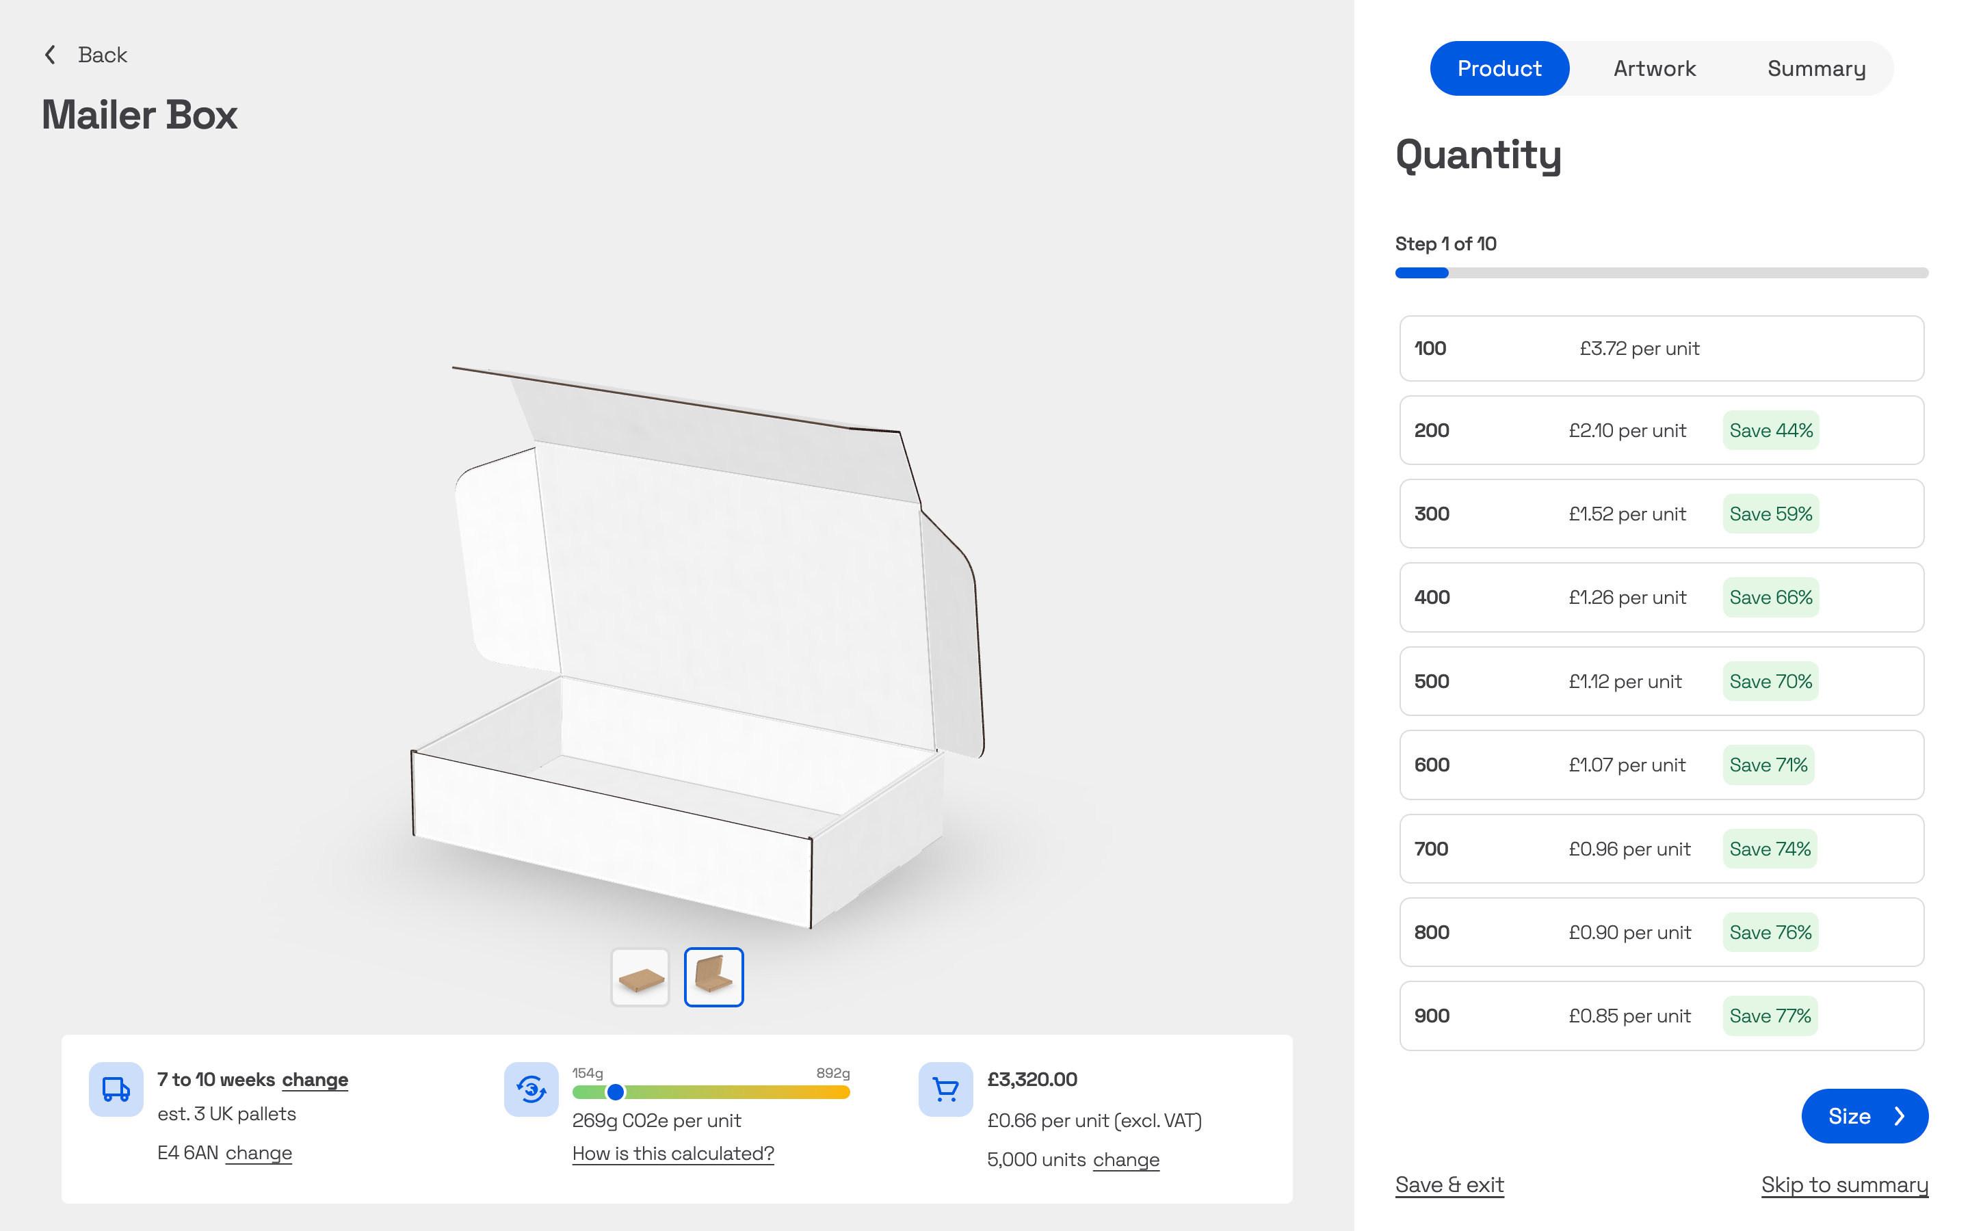Open How is this calculated? link
Viewport: 1970px width, 1231px height.
[x=672, y=1154]
